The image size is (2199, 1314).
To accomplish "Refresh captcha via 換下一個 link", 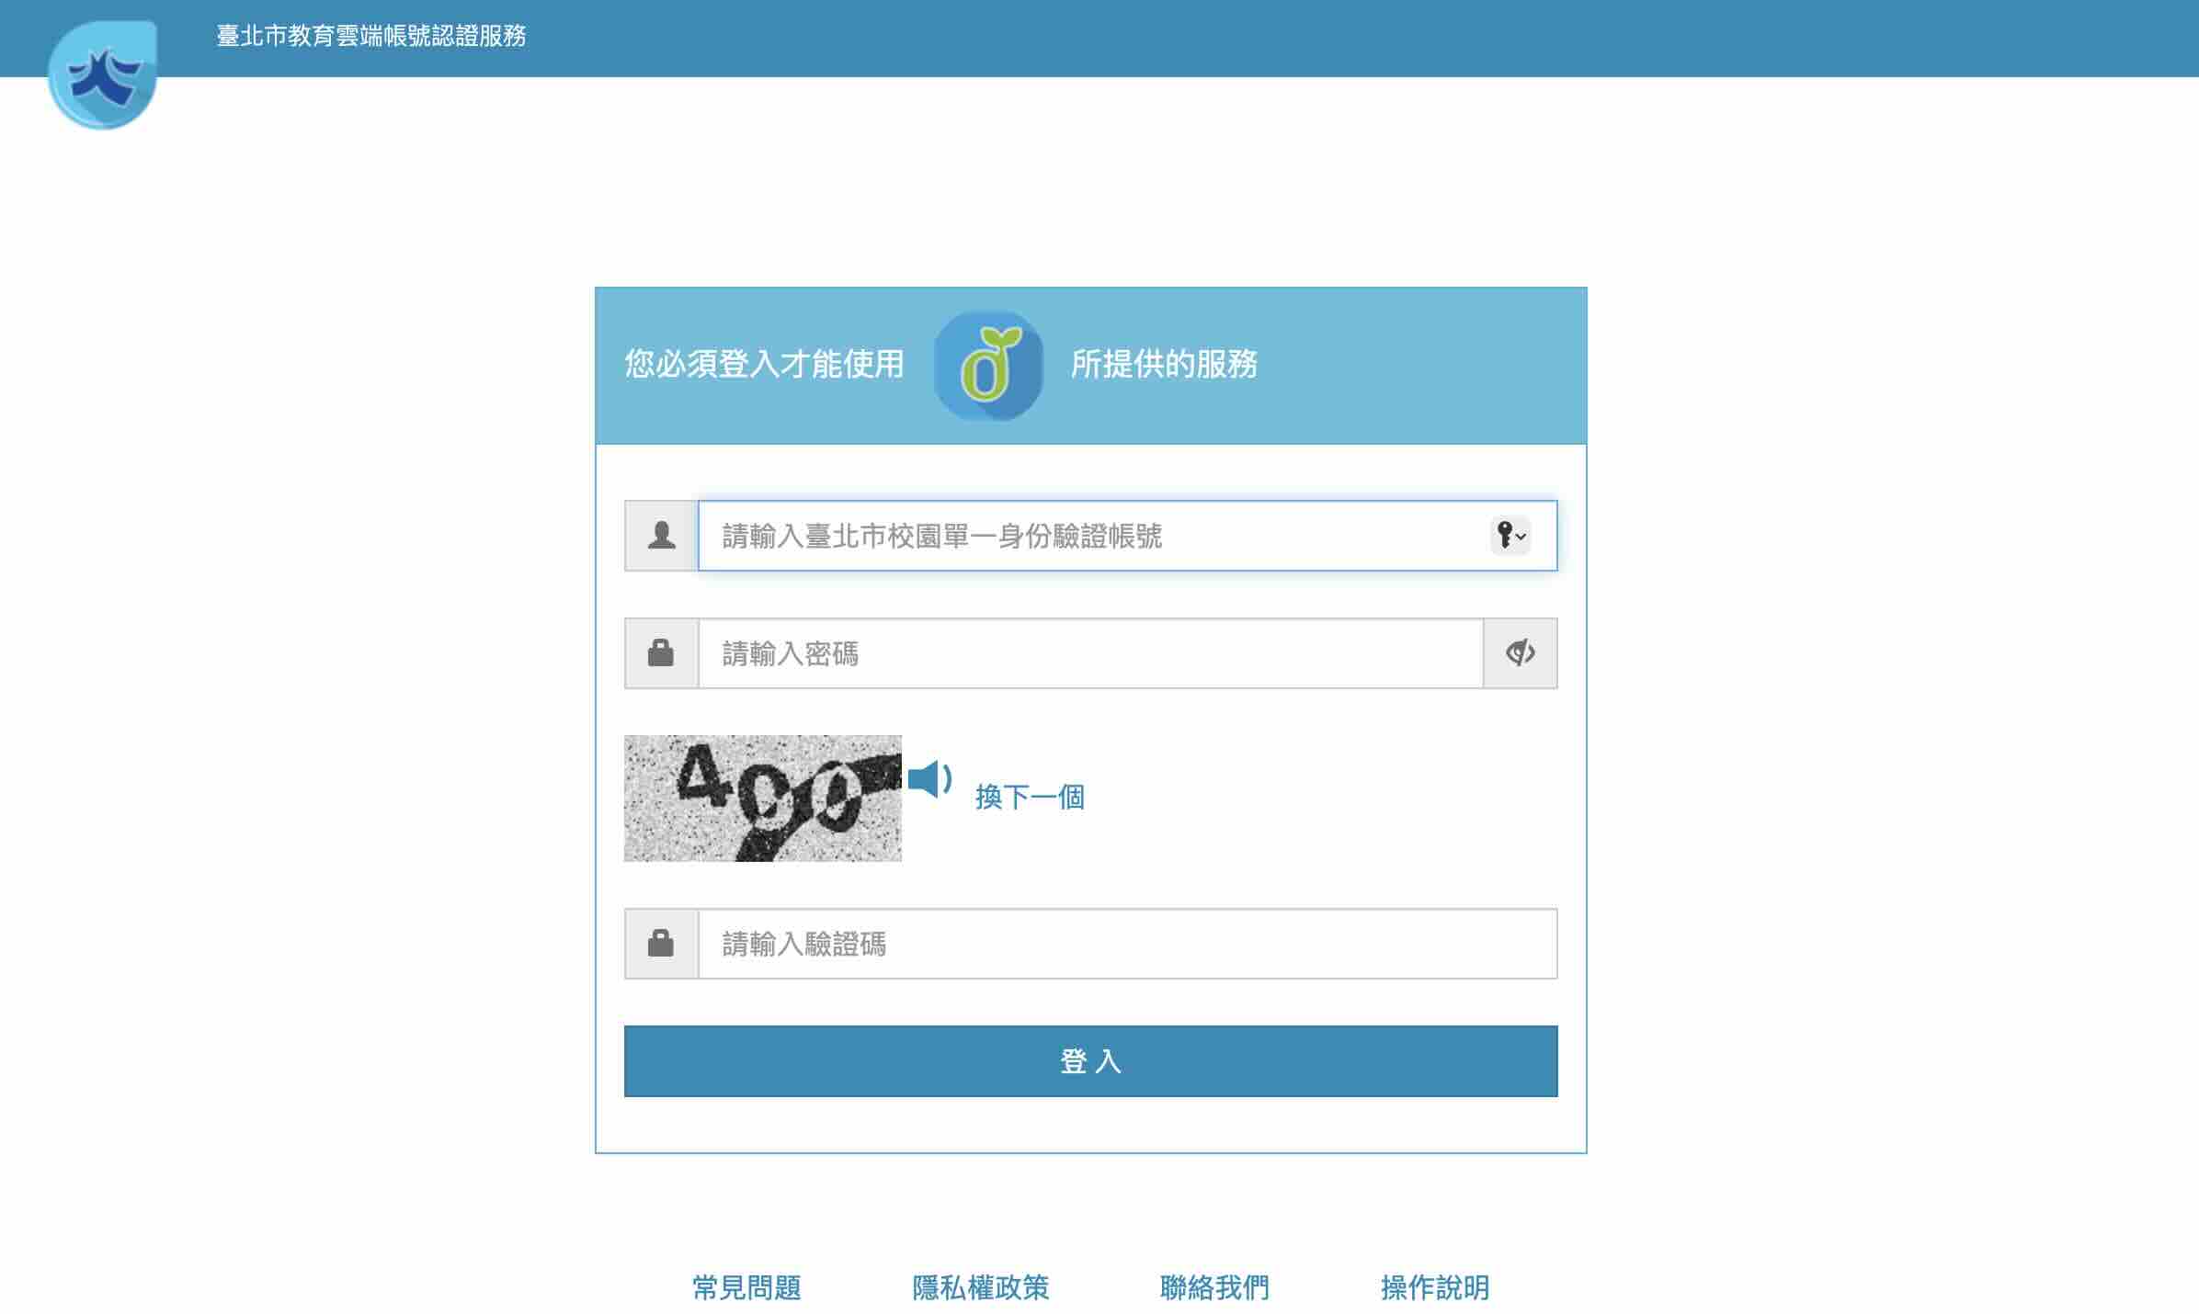I will coord(1030,797).
